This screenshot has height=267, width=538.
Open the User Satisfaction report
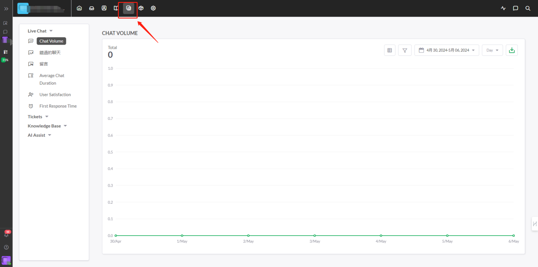[55, 95]
